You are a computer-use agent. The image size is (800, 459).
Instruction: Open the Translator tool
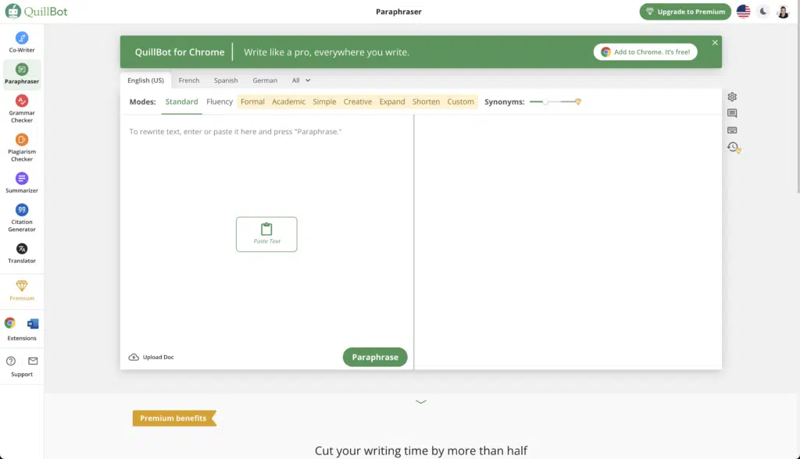coord(21,253)
